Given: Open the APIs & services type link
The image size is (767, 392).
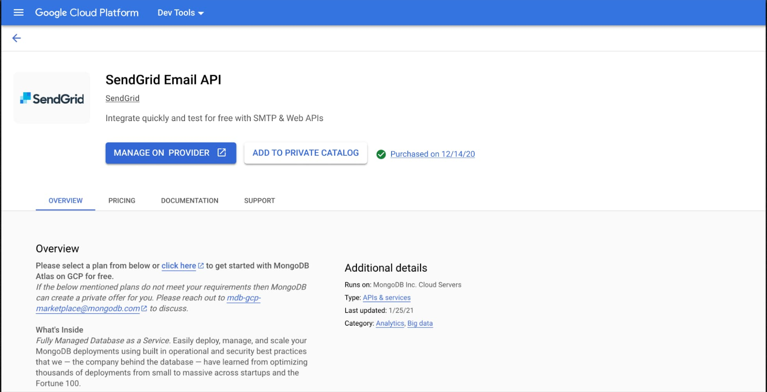Looking at the screenshot, I should tap(387, 298).
